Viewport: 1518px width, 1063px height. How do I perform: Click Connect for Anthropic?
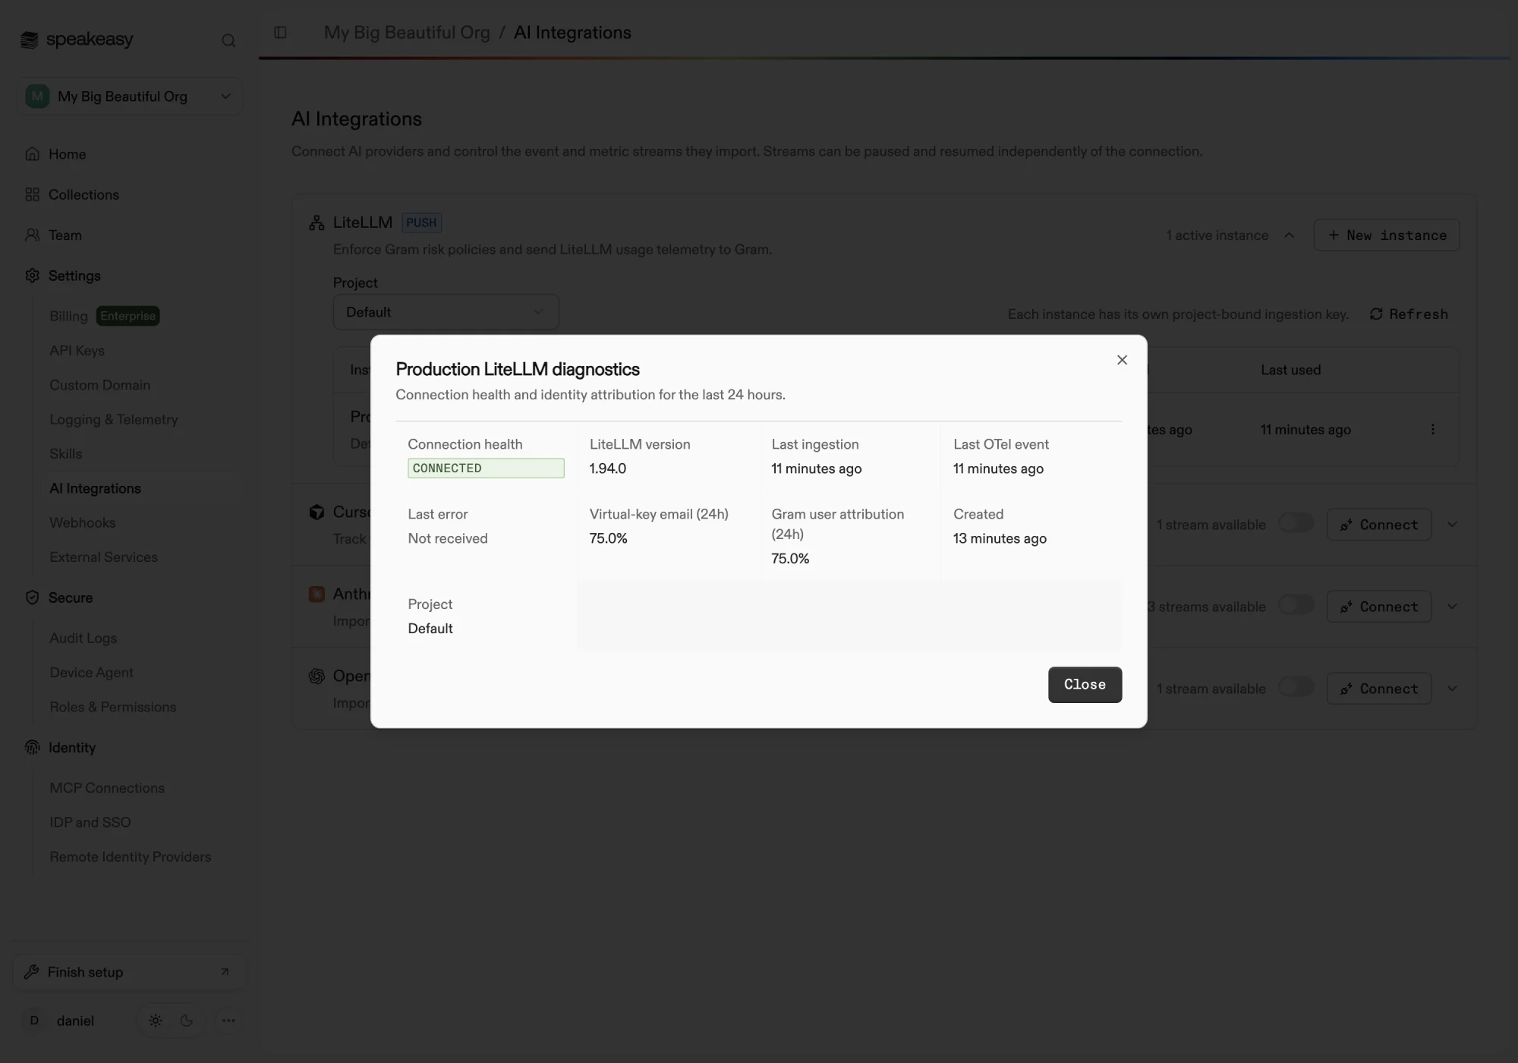[x=1378, y=607]
